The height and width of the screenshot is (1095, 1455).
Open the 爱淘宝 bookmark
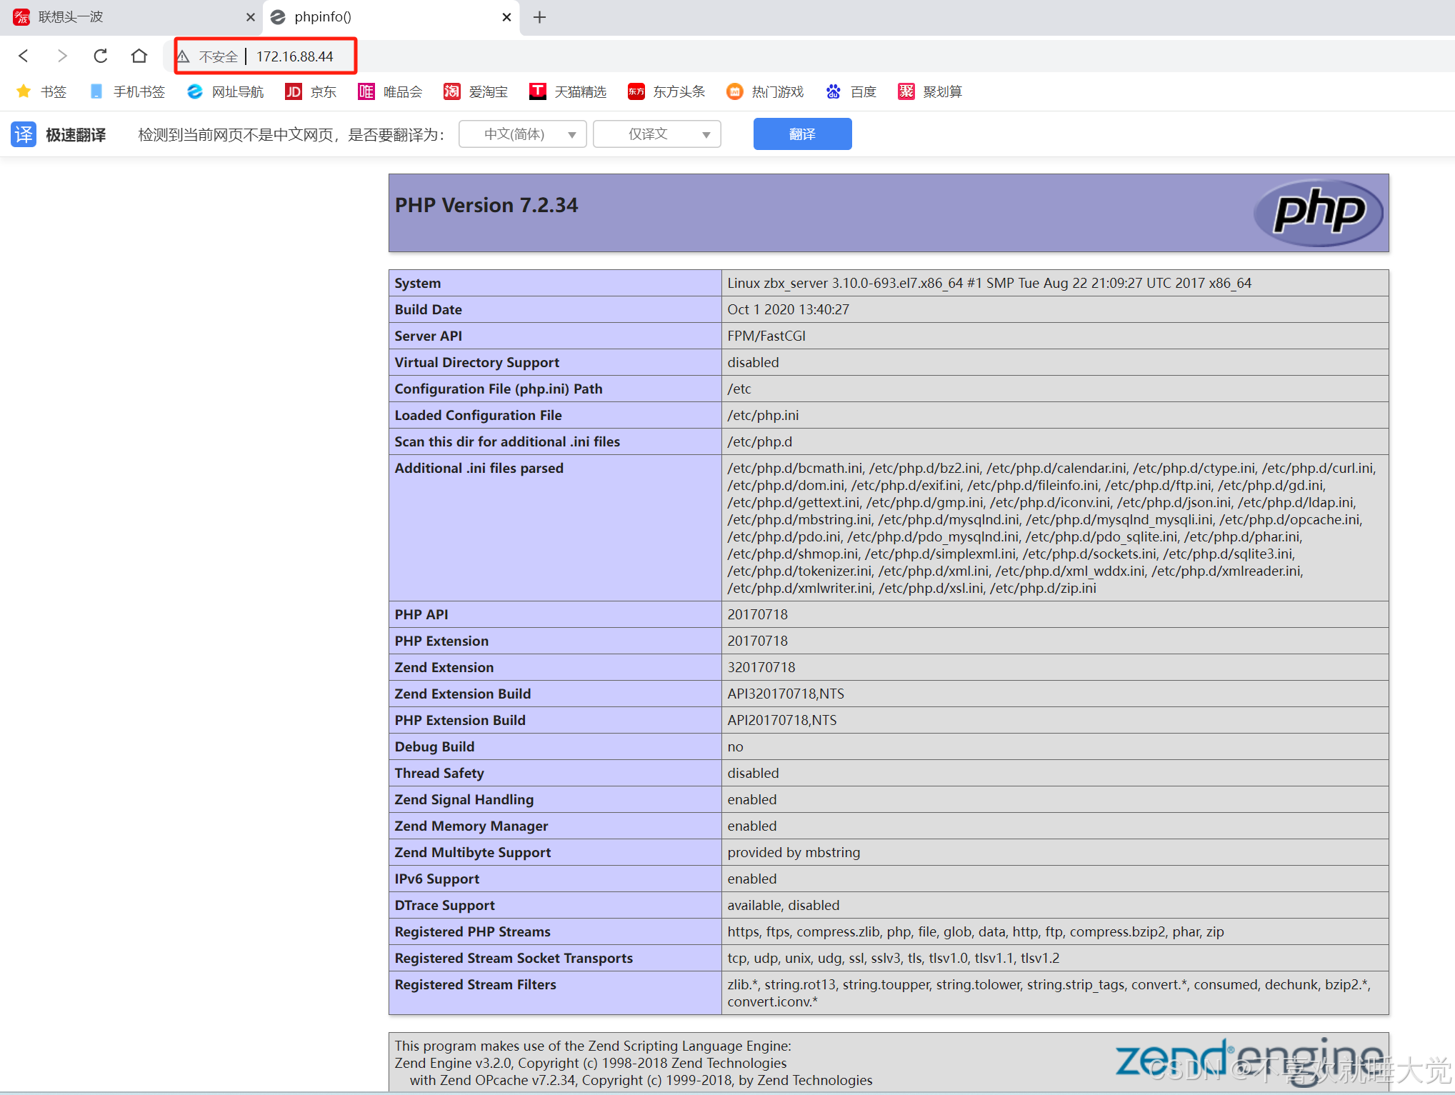476,91
